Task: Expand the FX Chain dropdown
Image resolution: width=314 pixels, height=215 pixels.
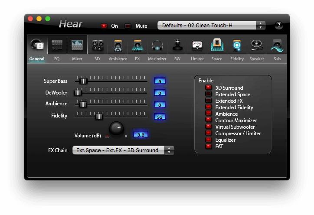Action: 123,150
